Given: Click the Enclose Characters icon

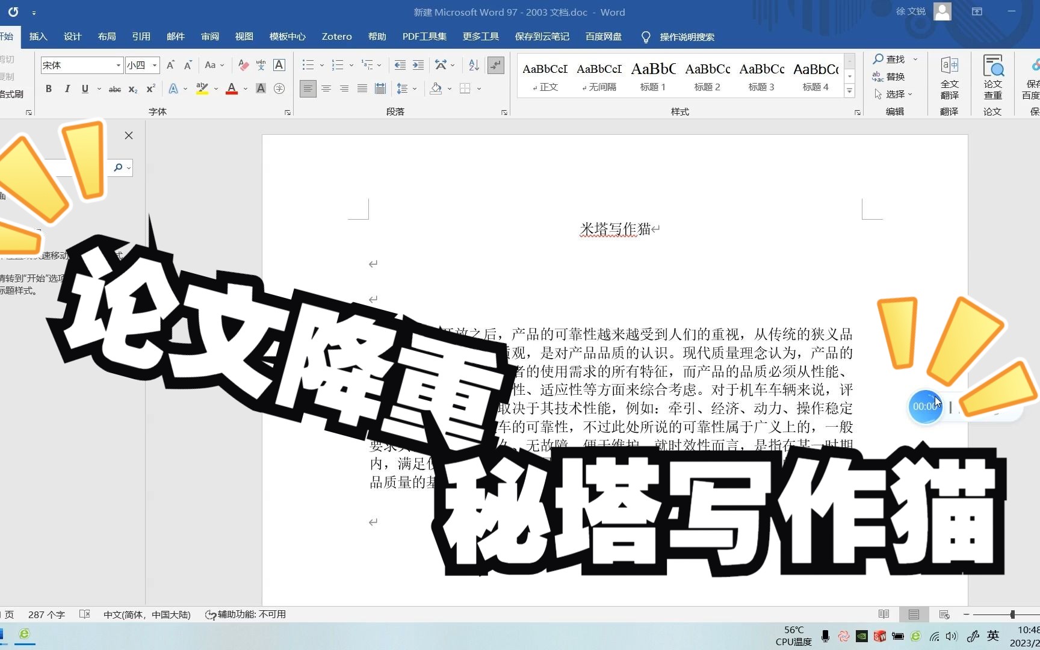Looking at the screenshot, I should pos(279,89).
